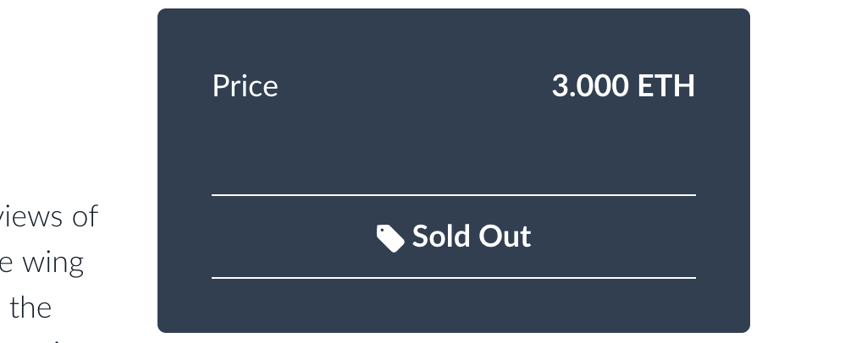Click the empty area under the Price row
Screen dimensions: 845x343
click(454, 145)
